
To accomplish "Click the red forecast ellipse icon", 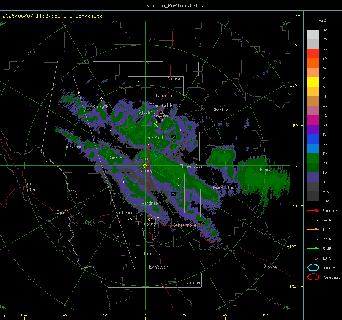I will (313, 277).
